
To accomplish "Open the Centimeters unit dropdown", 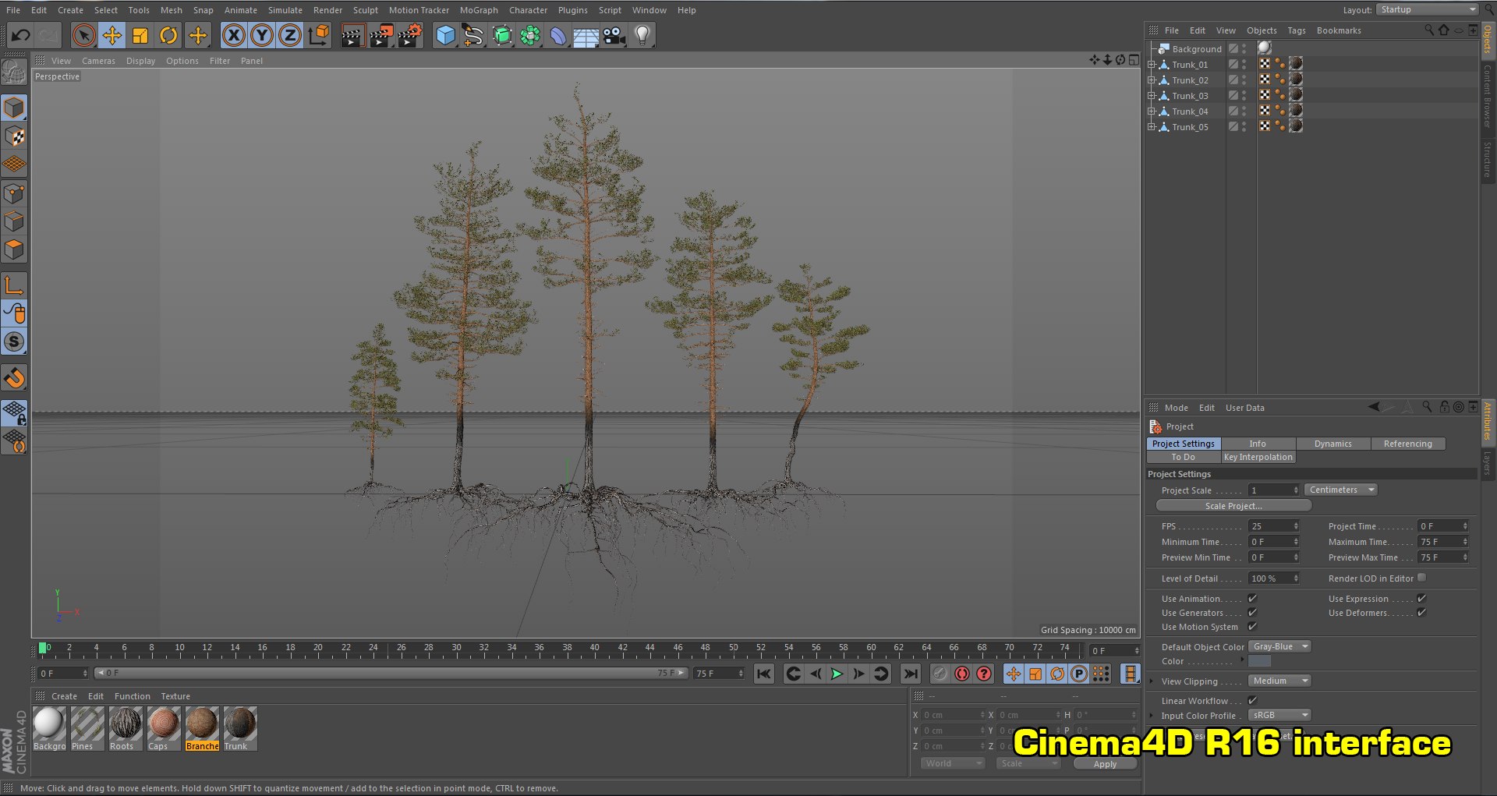I will click(1341, 490).
